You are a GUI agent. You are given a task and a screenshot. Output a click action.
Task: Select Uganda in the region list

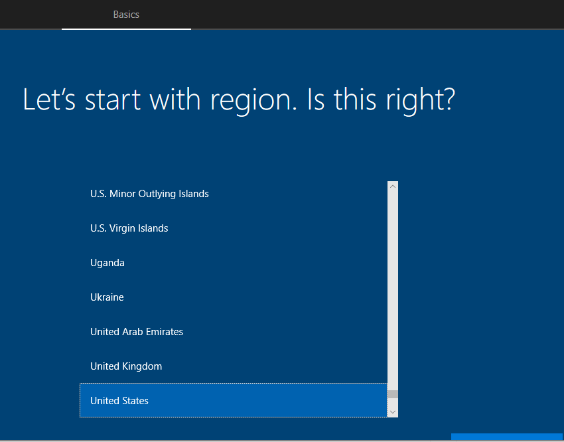click(x=107, y=263)
